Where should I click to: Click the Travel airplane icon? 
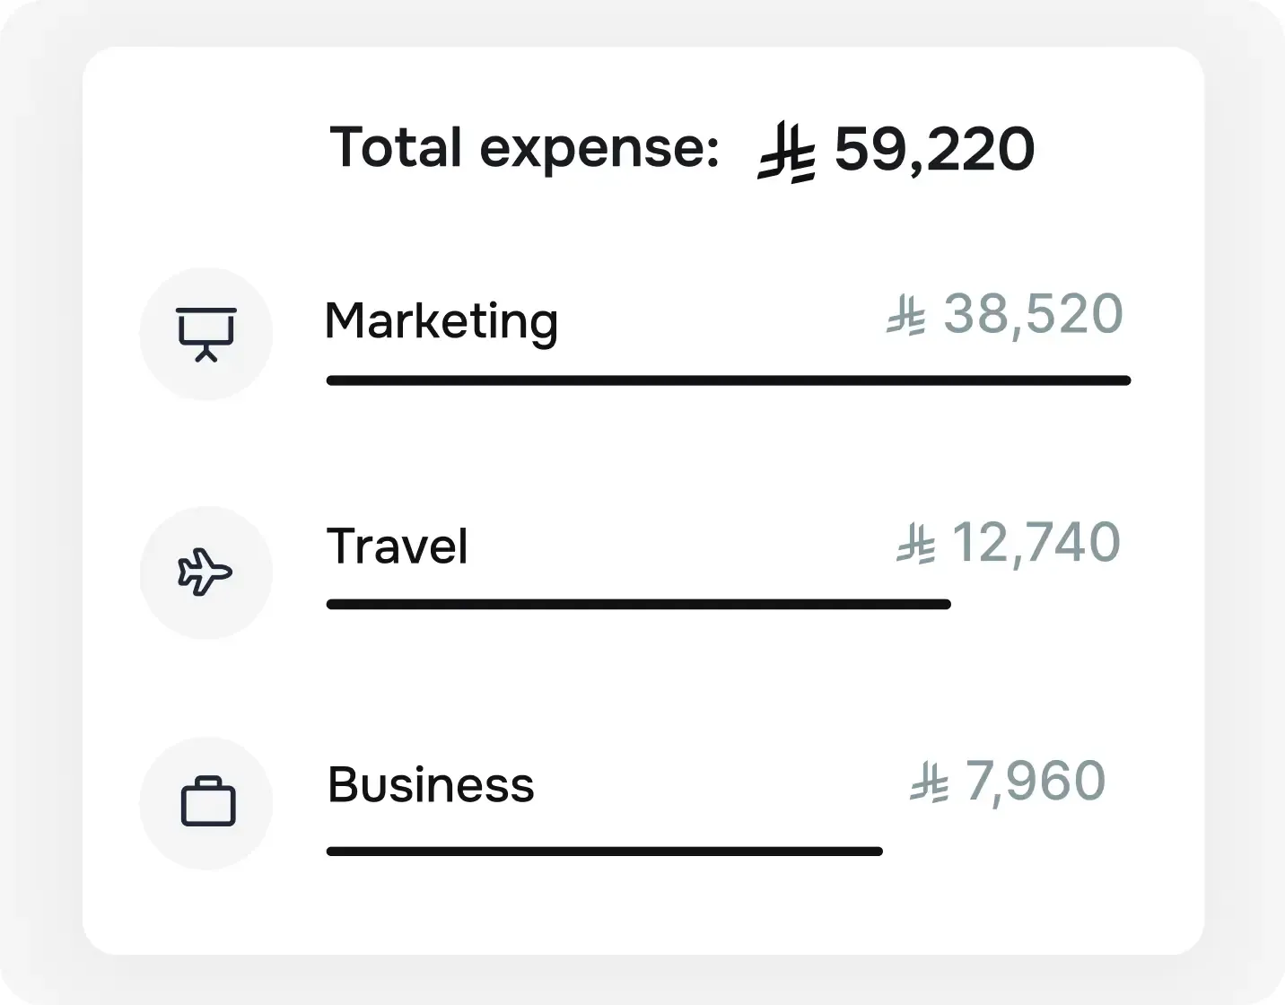[205, 572]
